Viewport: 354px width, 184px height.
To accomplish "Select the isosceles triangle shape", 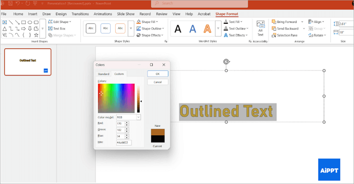I will pos(5,29).
